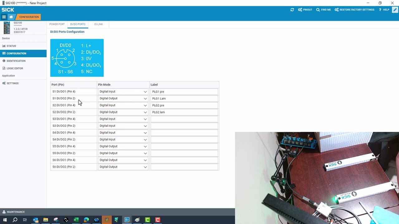Open Snipping Tool from the taskbar
This screenshot has height=224, width=399.
pyautogui.click(x=56, y=220)
